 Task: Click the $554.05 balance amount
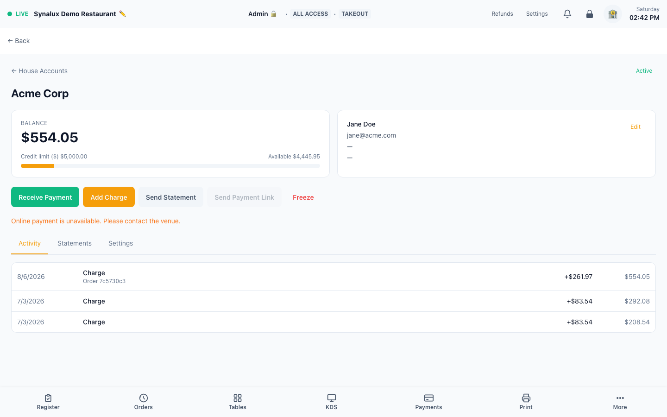(x=50, y=137)
